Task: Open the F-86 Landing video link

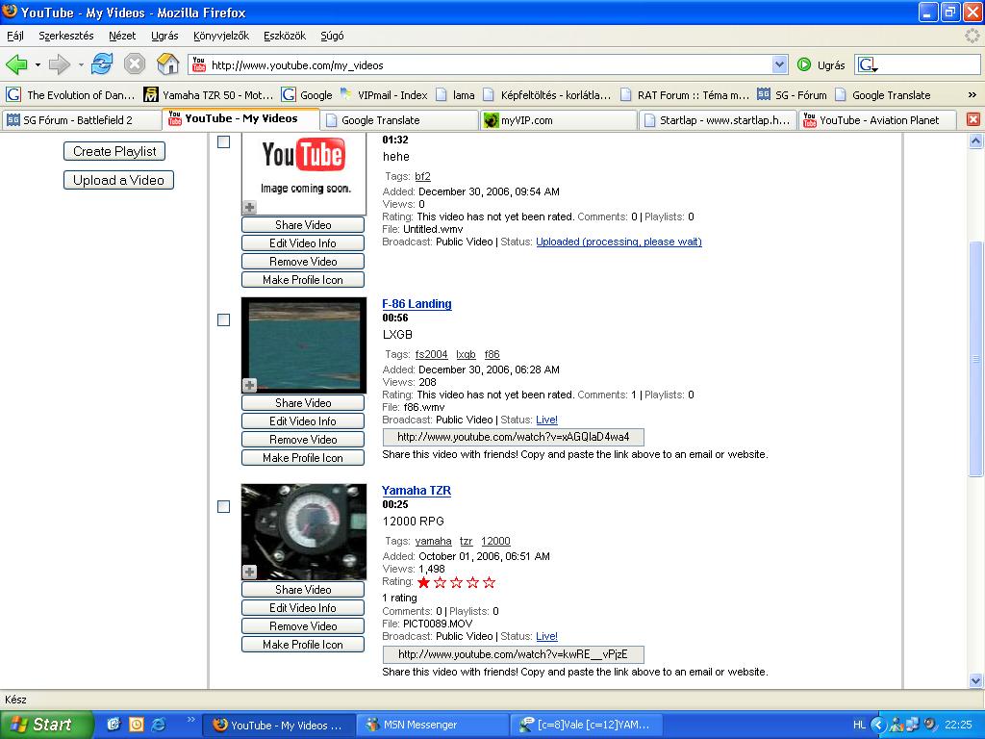Action: point(417,304)
